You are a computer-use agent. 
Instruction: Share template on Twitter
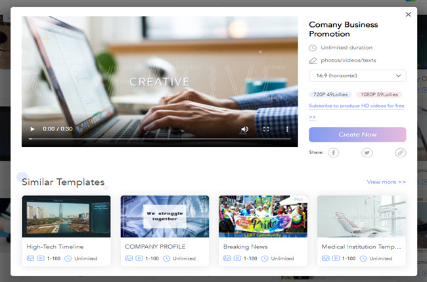pyautogui.click(x=367, y=153)
